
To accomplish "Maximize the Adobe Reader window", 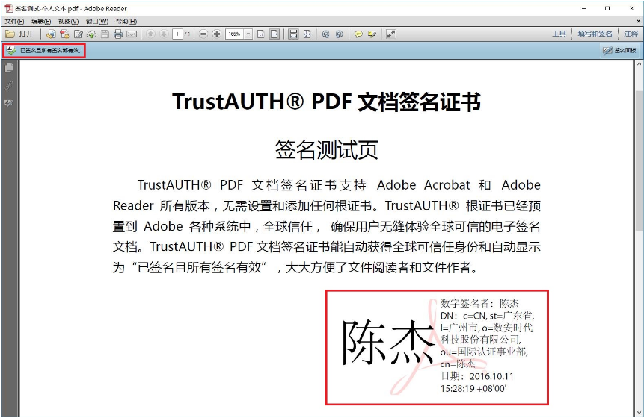I will (607, 8).
